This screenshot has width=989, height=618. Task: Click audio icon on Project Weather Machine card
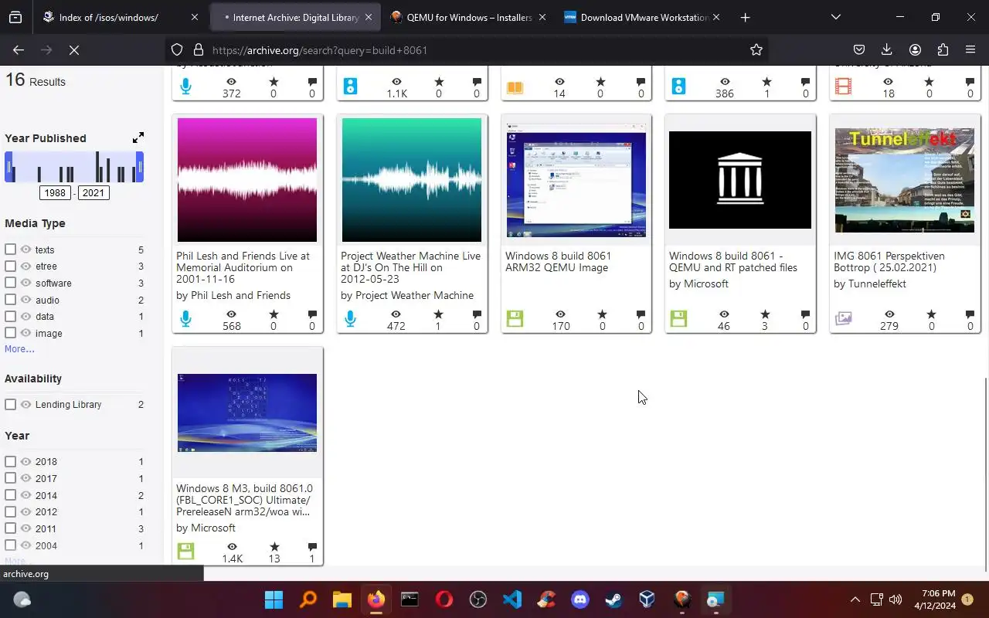tap(350, 318)
